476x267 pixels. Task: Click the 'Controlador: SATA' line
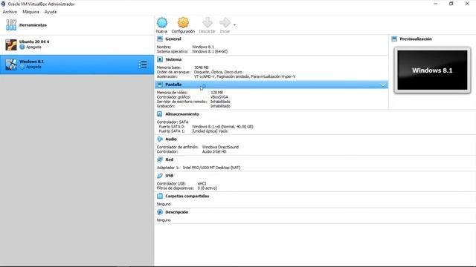click(173, 122)
